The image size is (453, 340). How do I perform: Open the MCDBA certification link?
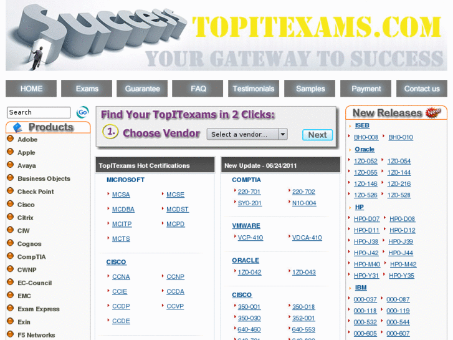click(x=123, y=209)
